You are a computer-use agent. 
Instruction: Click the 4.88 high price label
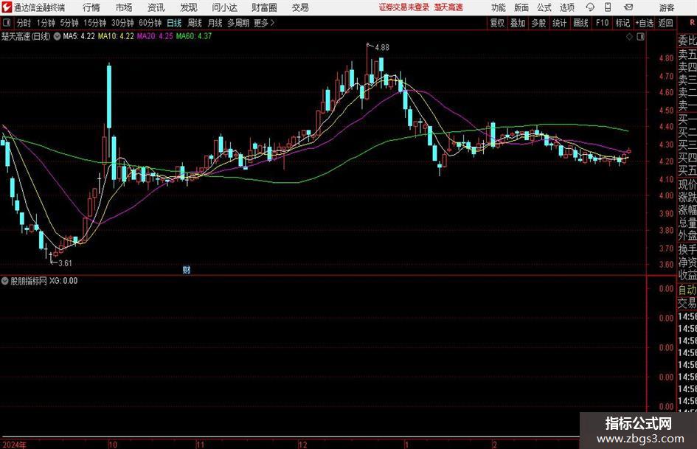coord(382,47)
